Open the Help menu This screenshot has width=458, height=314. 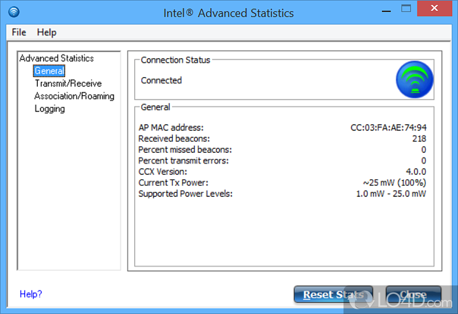(x=46, y=32)
